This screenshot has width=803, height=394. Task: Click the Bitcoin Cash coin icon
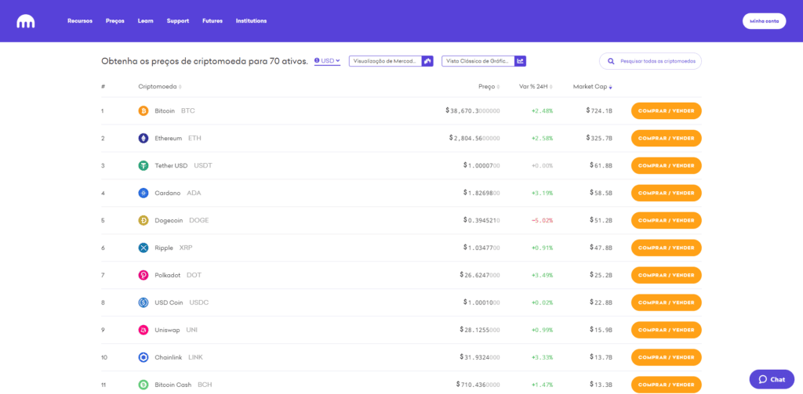tap(144, 385)
